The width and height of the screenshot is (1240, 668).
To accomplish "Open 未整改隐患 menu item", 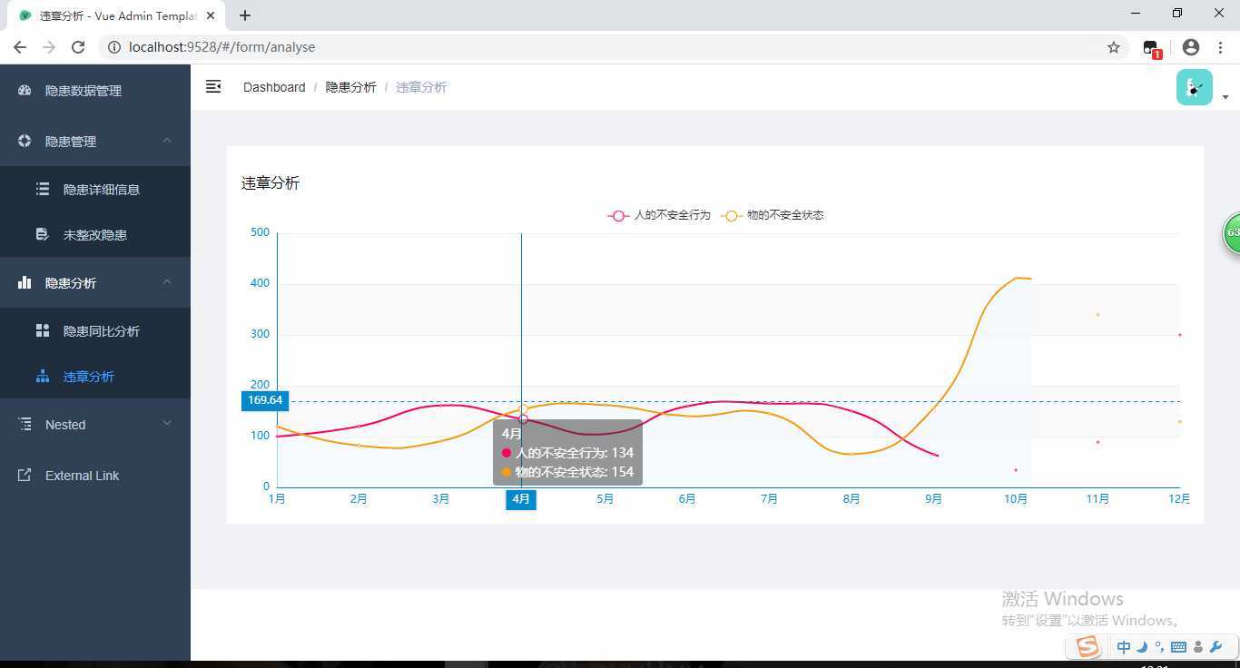I will [95, 234].
